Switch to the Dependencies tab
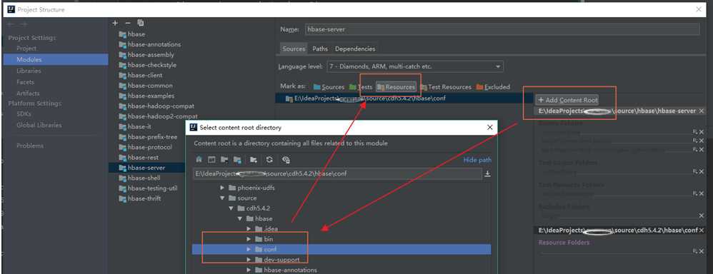This screenshot has height=274, width=713. pyautogui.click(x=355, y=49)
